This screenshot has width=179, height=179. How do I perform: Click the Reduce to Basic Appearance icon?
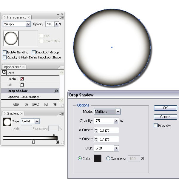(36, 104)
